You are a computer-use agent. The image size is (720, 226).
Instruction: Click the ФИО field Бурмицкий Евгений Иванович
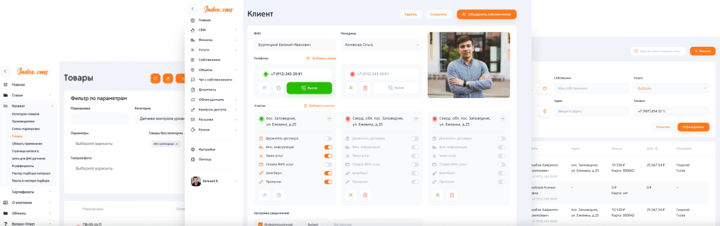(x=294, y=45)
